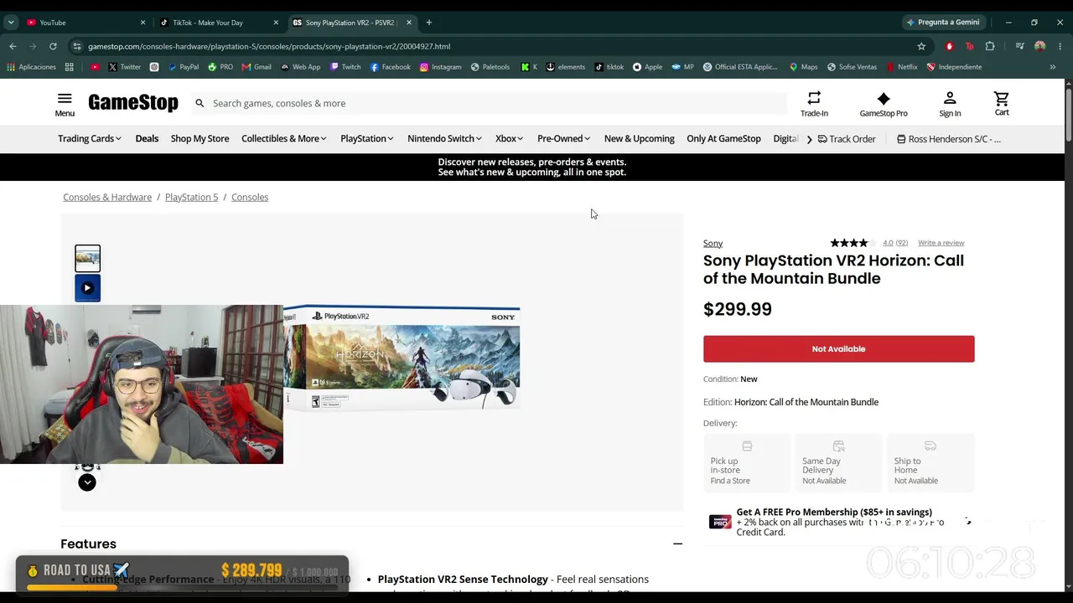
Task: Show more thumbnails with down arrow
Action: [87, 482]
